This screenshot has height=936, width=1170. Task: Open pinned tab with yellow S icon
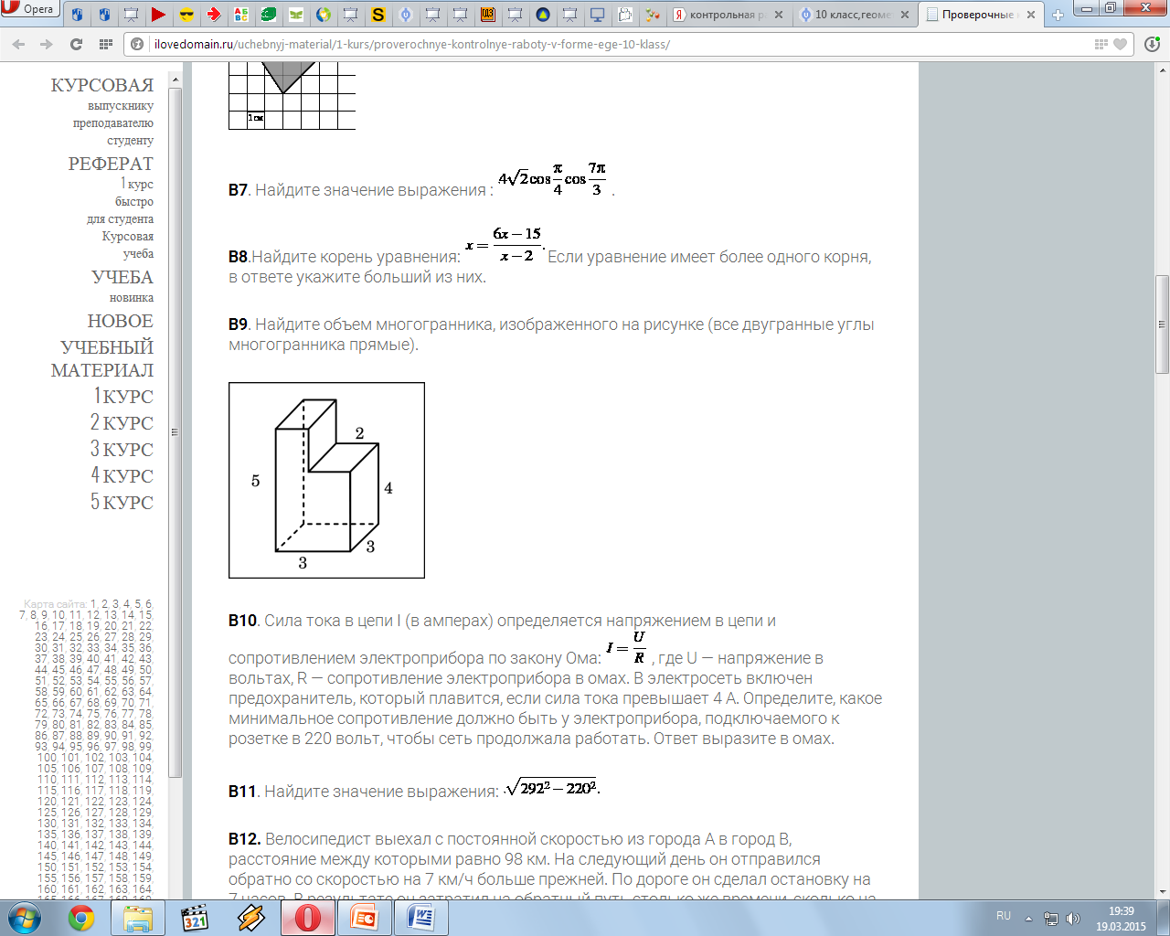pyautogui.click(x=378, y=15)
